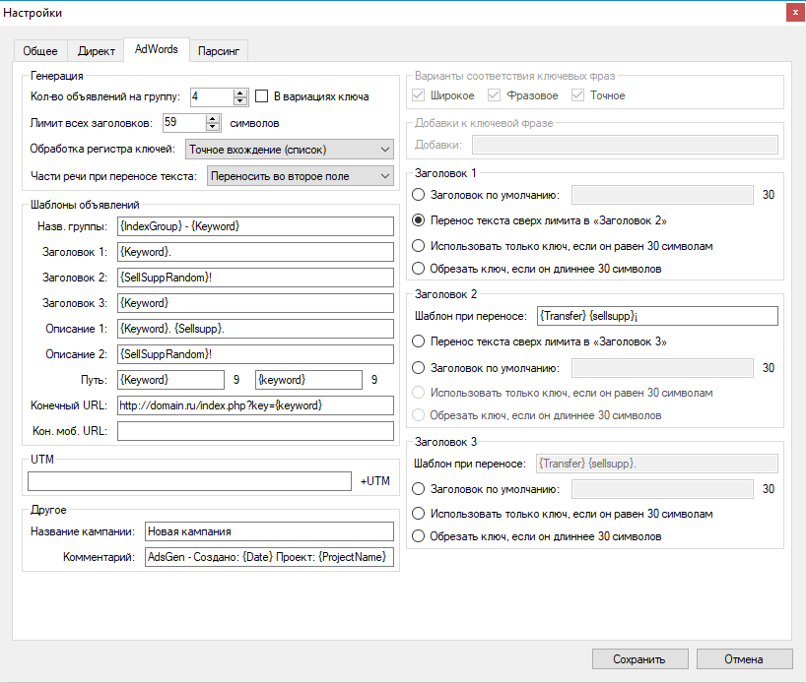Click into the empty Кон. моб. URL field
This screenshot has width=806, height=683.
point(254,430)
